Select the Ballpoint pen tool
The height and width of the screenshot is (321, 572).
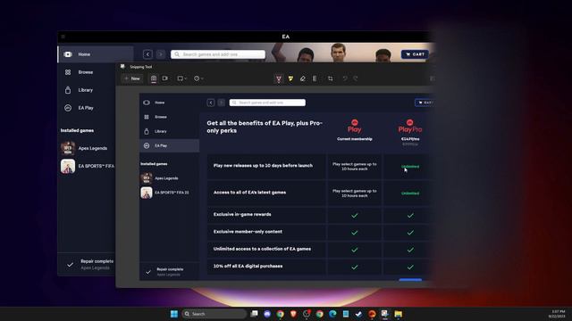click(279, 78)
